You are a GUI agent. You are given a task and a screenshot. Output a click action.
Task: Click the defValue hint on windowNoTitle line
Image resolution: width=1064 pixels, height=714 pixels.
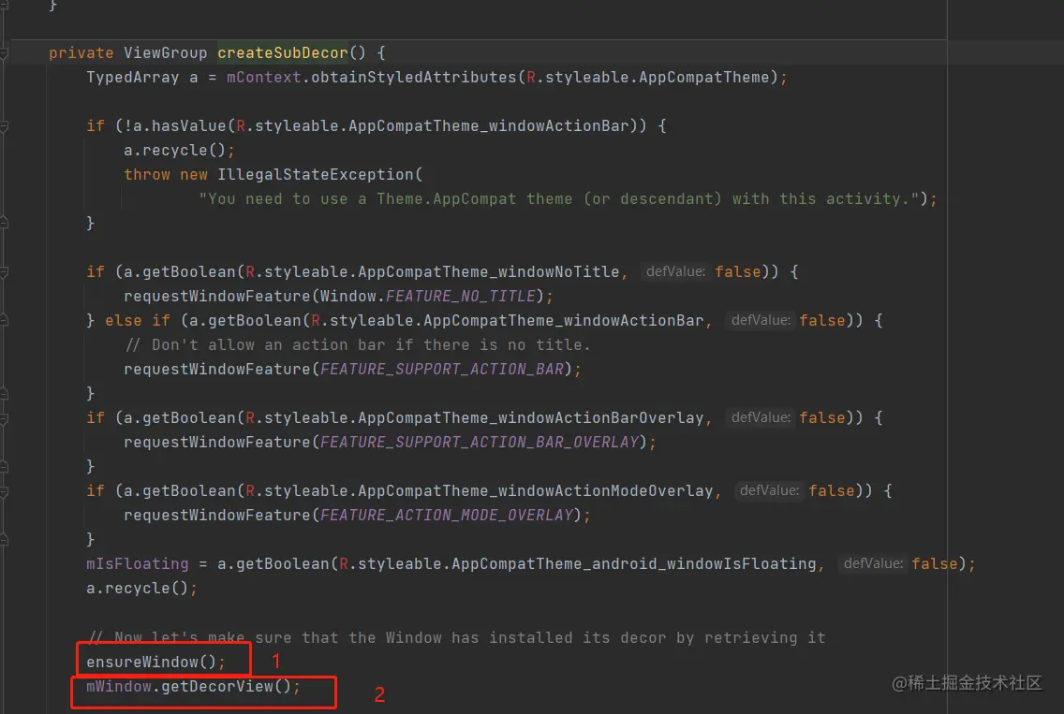coord(675,272)
